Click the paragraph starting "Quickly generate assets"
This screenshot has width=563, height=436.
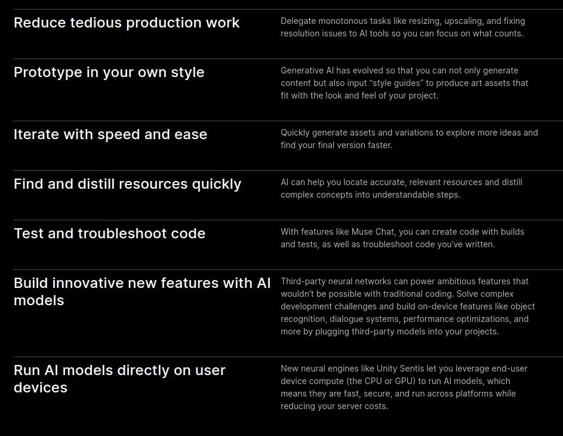pos(409,139)
